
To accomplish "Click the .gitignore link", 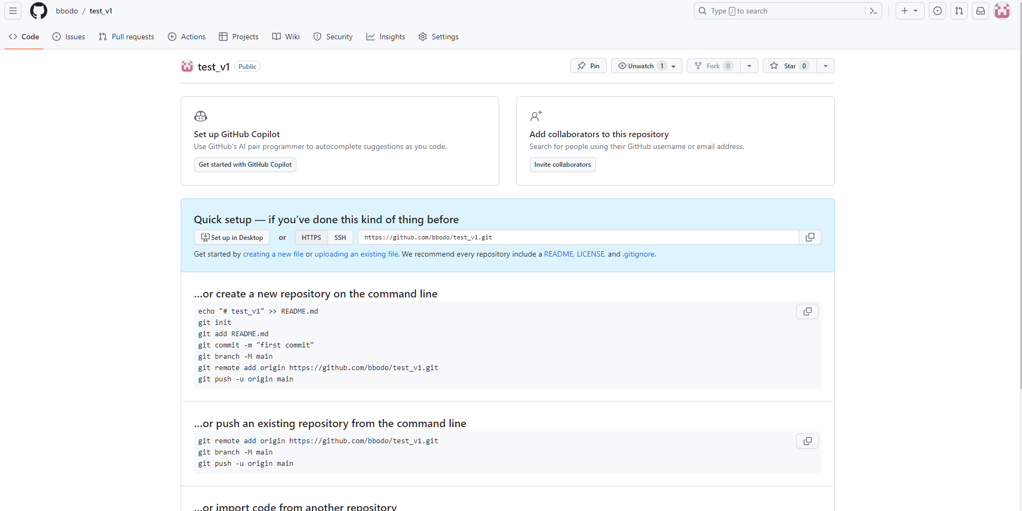I will pos(638,254).
